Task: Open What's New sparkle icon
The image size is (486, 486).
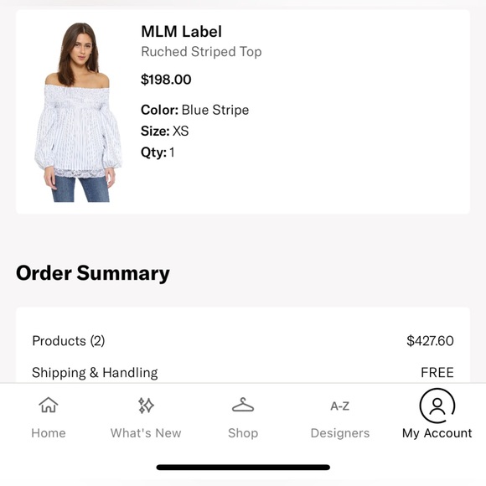Action: [146, 406]
